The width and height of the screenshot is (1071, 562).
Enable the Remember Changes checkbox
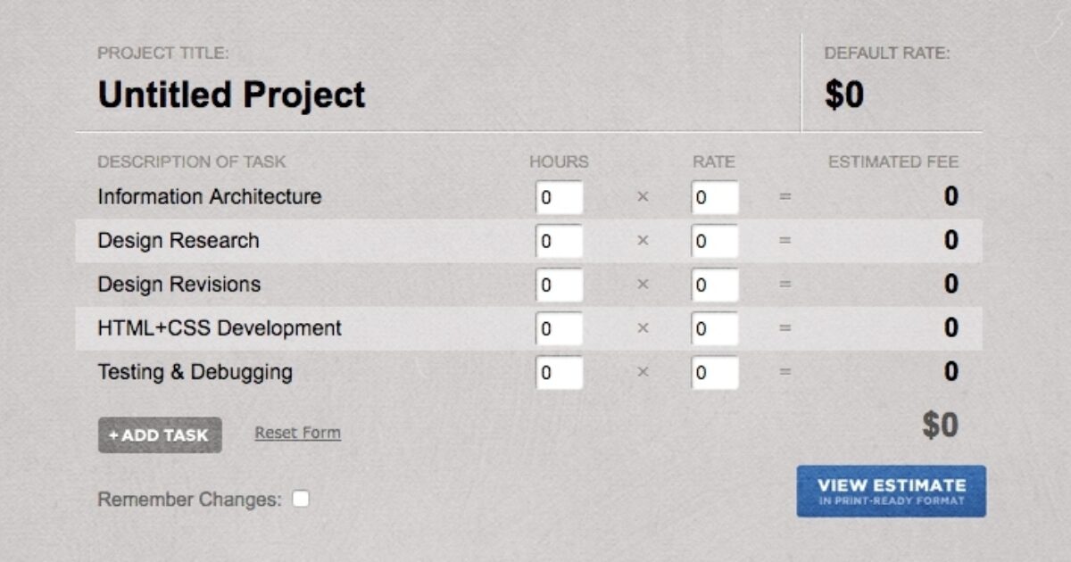[x=301, y=499]
